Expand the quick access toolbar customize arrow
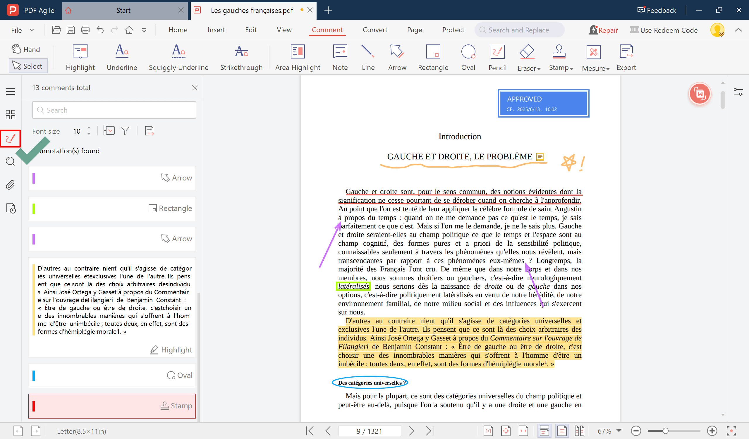The image size is (749, 439). click(144, 30)
